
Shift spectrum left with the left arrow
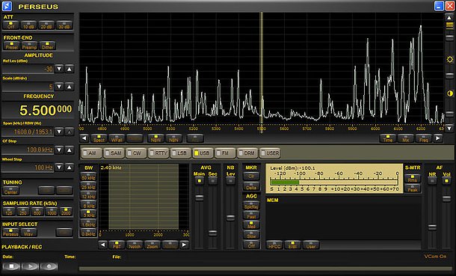point(84,138)
